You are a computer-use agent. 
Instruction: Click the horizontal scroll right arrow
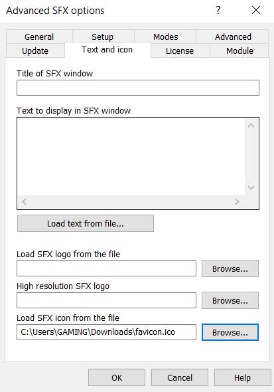[x=237, y=201]
